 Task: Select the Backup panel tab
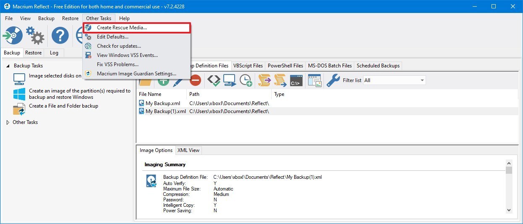tap(12, 53)
